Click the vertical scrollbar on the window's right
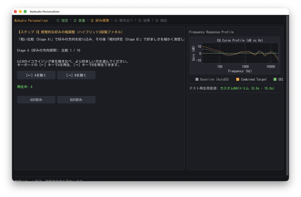Screen dimensions: 301x197 [x=287, y=96]
